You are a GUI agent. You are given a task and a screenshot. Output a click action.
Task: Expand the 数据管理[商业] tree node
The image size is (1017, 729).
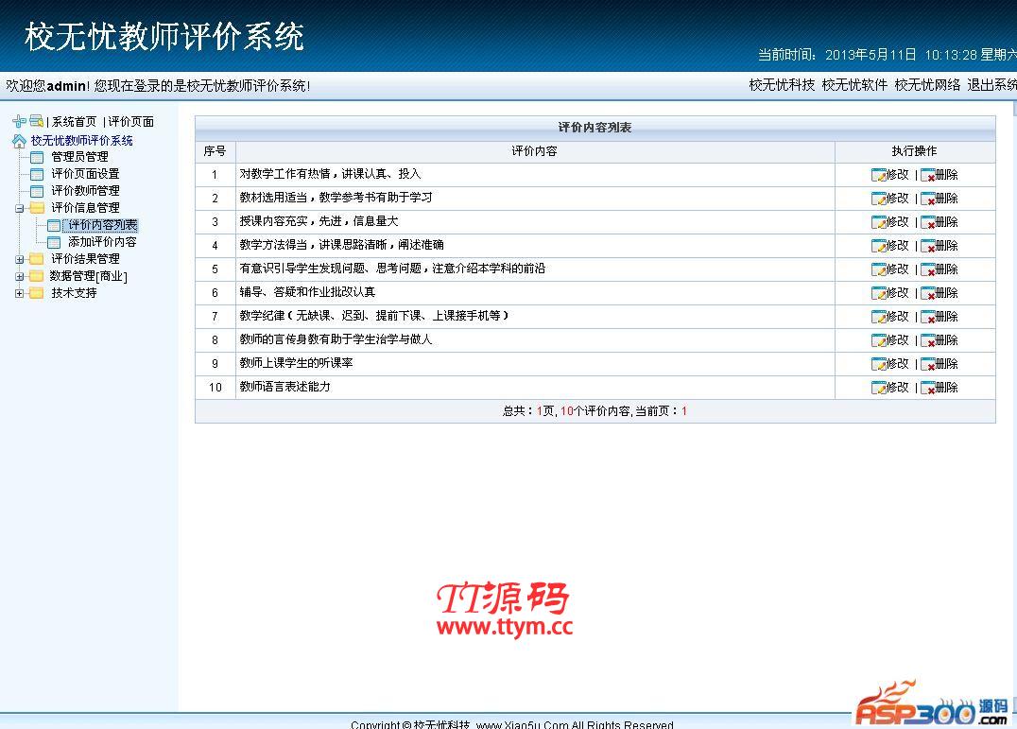pos(20,276)
